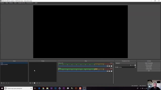
Task: Show hidden system tray icons chevron
Action: 141,88
